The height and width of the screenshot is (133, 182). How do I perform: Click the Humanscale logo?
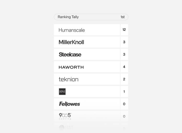[x=72, y=30]
